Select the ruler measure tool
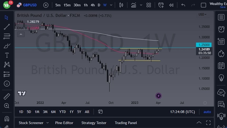The height and width of the screenshot is (128, 227). click(7, 96)
